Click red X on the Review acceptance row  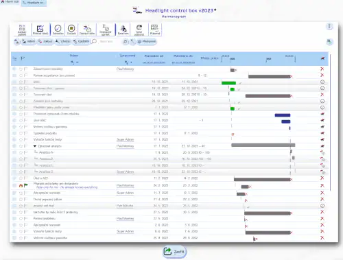(322, 75)
